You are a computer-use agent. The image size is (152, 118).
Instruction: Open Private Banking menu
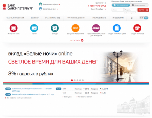pos(99,18)
